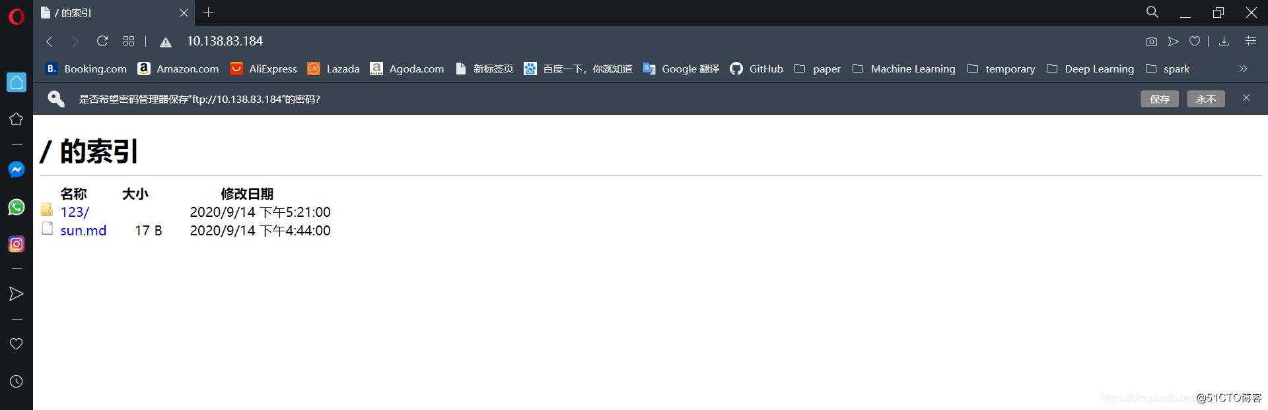Open the Amazon.com bookmark
The height and width of the screenshot is (410, 1268).
coord(178,69)
